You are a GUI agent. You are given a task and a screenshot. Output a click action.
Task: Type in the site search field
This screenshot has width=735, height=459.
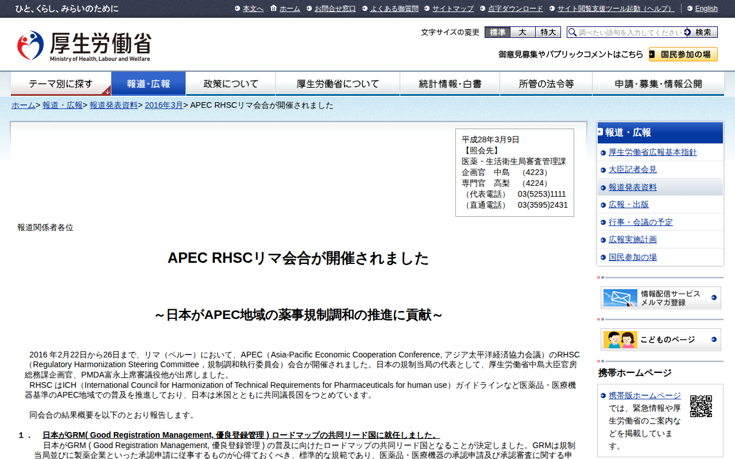click(x=629, y=33)
